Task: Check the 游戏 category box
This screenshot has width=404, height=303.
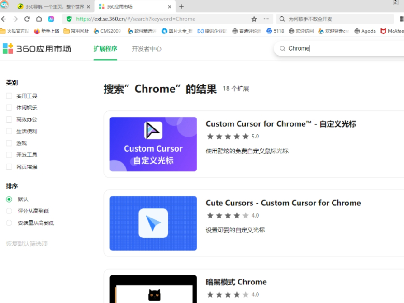Action: click(x=9, y=143)
